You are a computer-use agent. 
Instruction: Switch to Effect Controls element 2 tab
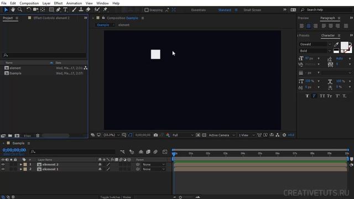click(51, 18)
